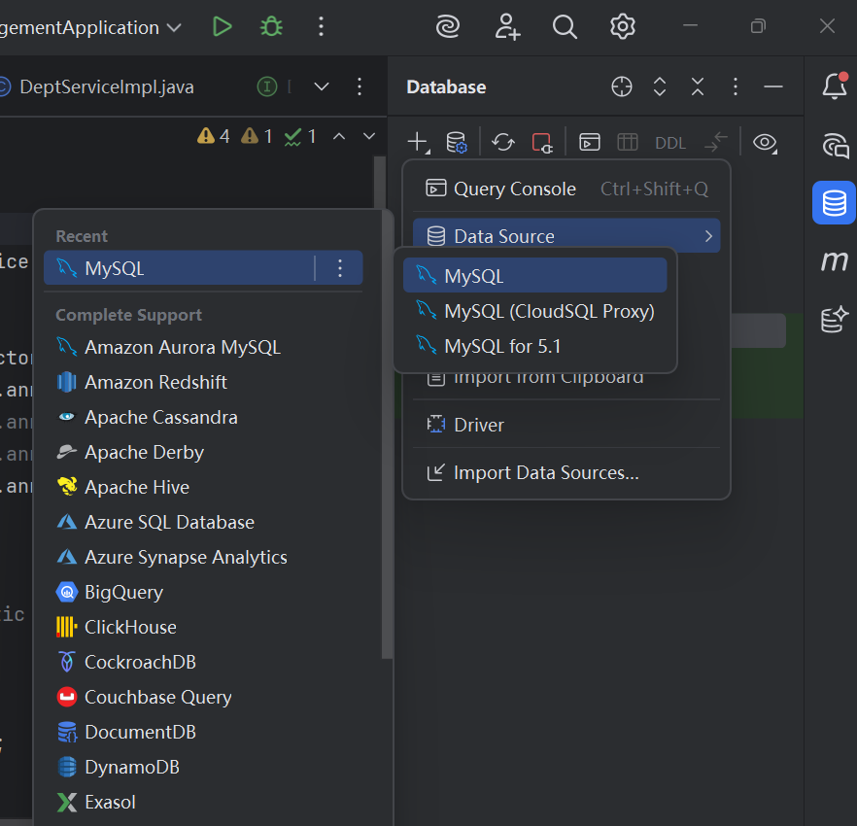This screenshot has width=857, height=826.
Task: Expand the run configuration dropdown
Action: [174, 27]
